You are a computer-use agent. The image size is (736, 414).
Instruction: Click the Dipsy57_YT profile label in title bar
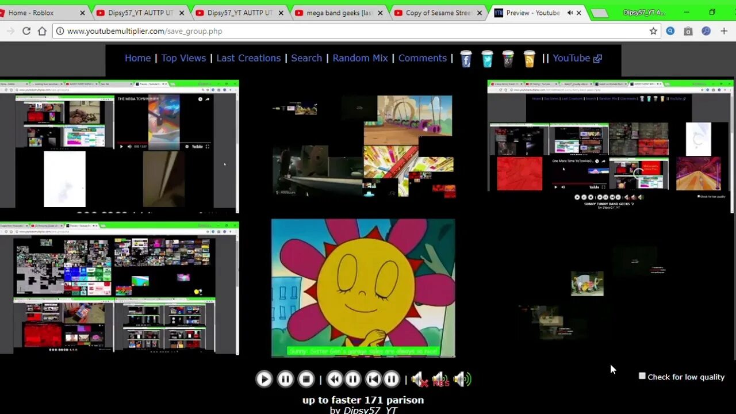tap(644, 13)
